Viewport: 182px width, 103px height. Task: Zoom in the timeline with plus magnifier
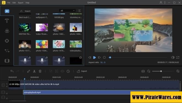tap(178, 71)
